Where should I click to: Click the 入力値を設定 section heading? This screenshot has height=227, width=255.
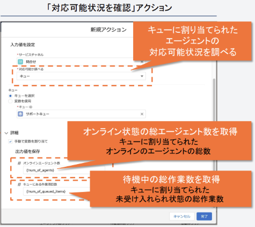coord(23,45)
